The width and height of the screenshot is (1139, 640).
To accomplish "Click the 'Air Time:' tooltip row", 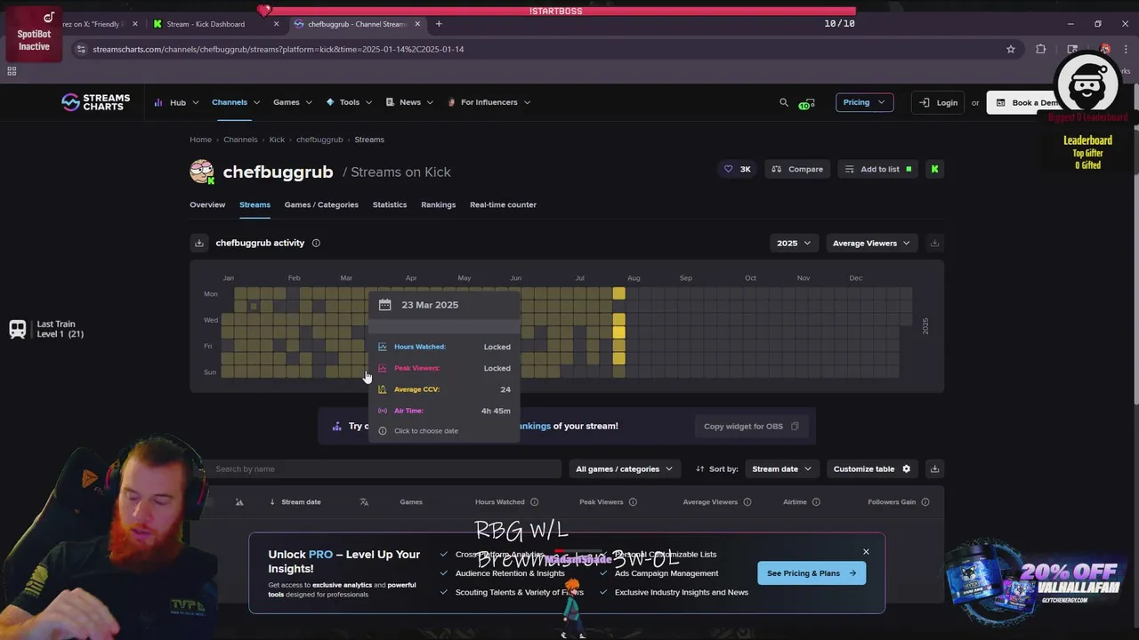I will tap(444, 411).
